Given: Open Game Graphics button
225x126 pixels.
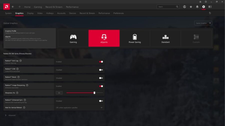Looking at the screenshot, I should click(x=203, y=23).
